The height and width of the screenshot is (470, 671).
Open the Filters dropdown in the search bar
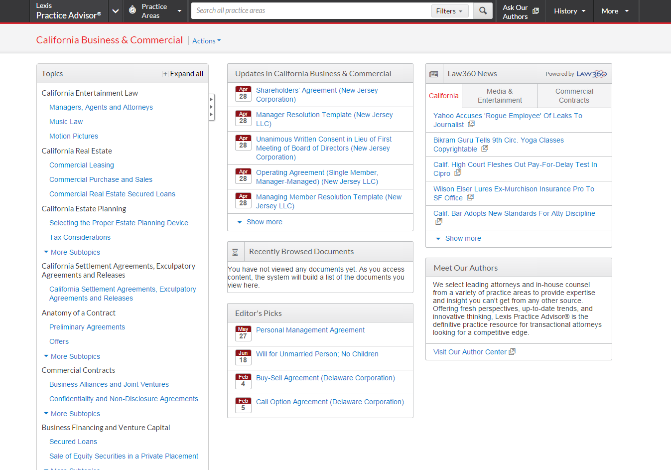click(x=450, y=11)
